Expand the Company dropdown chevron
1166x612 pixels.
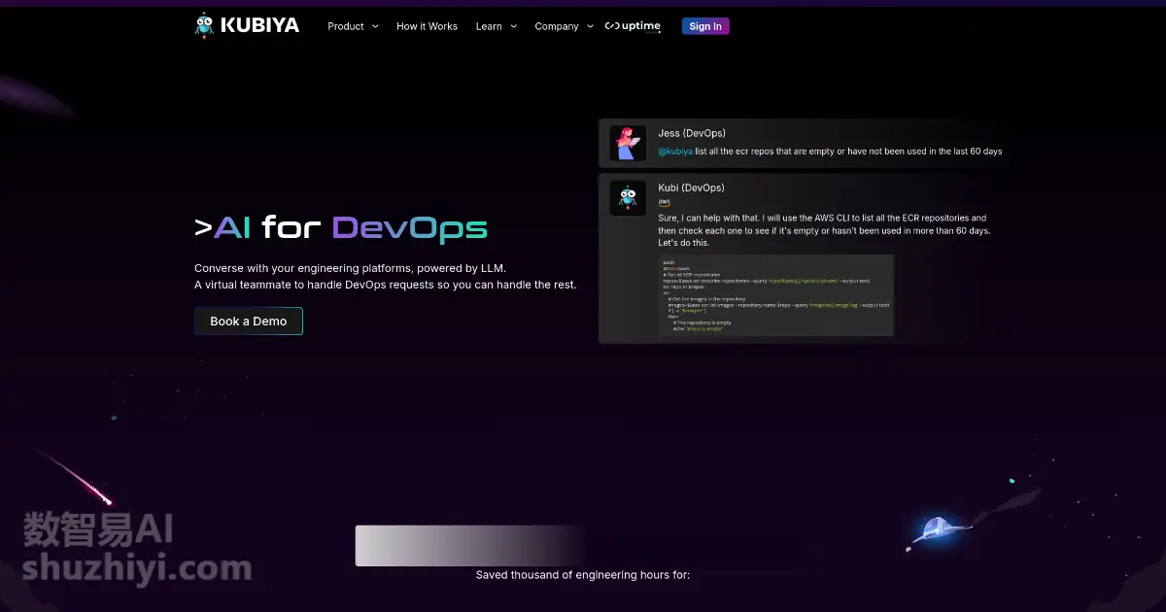click(590, 26)
